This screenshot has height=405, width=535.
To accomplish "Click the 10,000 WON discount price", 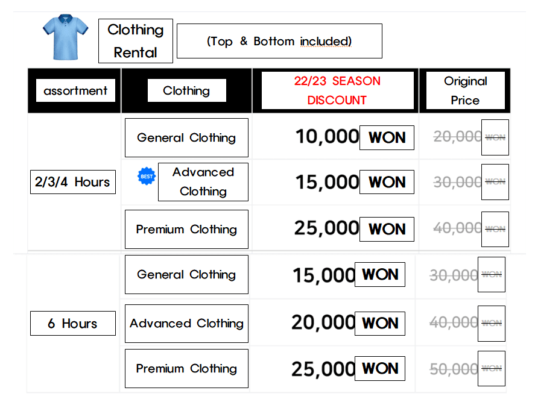I will click(353, 137).
